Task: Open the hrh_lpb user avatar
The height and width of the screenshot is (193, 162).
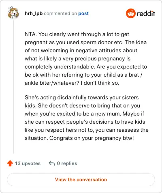Action: (13, 13)
